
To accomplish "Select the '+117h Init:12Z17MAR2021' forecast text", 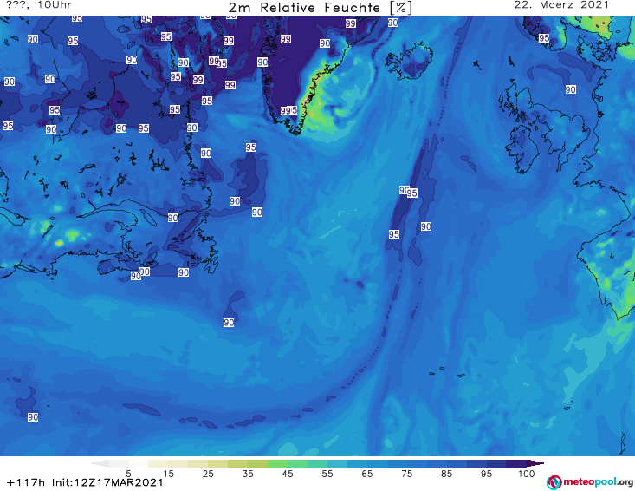I will click(85, 482).
